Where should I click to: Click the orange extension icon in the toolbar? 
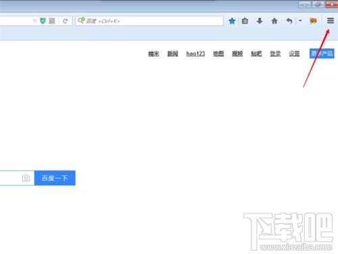click(x=313, y=21)
